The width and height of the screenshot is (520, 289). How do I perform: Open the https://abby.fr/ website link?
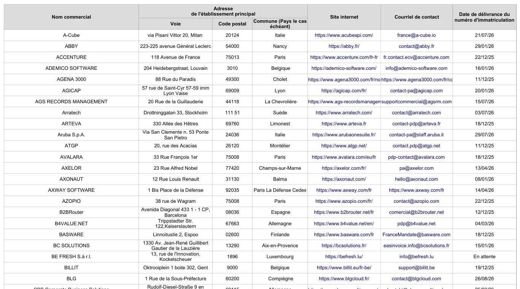344,46
